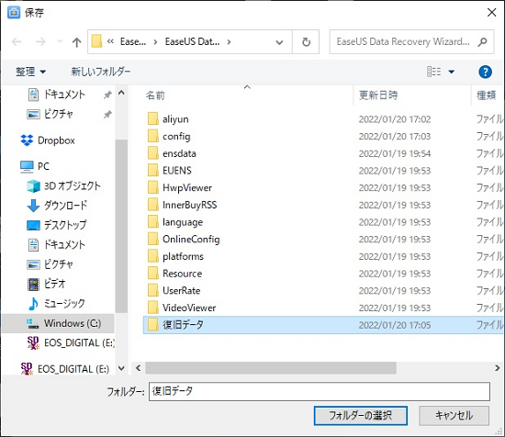Select the UserRate folder icon

(x=153, y=291)
